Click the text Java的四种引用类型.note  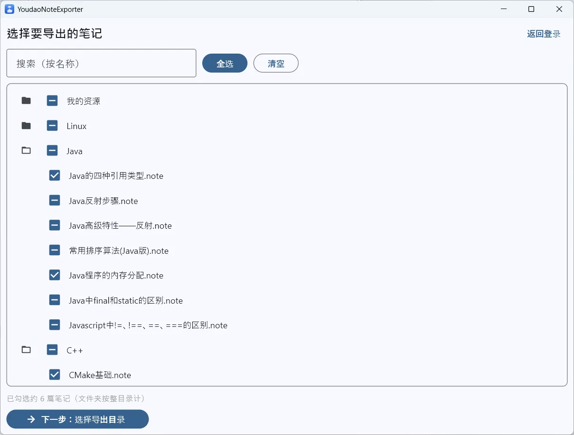pos(116,176)
